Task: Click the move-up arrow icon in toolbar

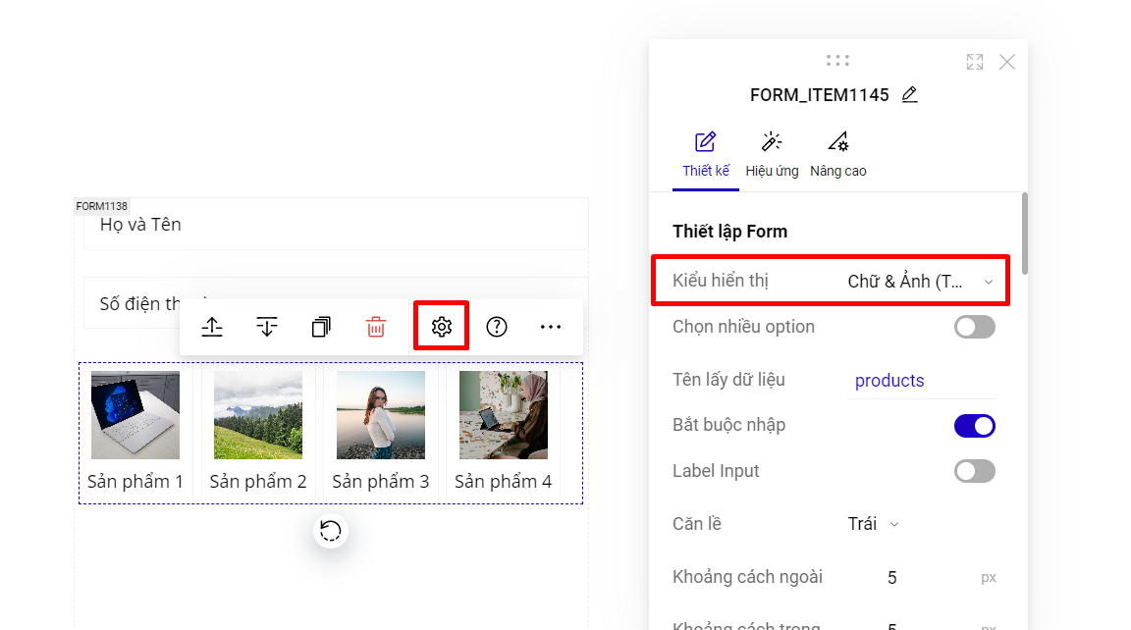Action: point(212,327)
